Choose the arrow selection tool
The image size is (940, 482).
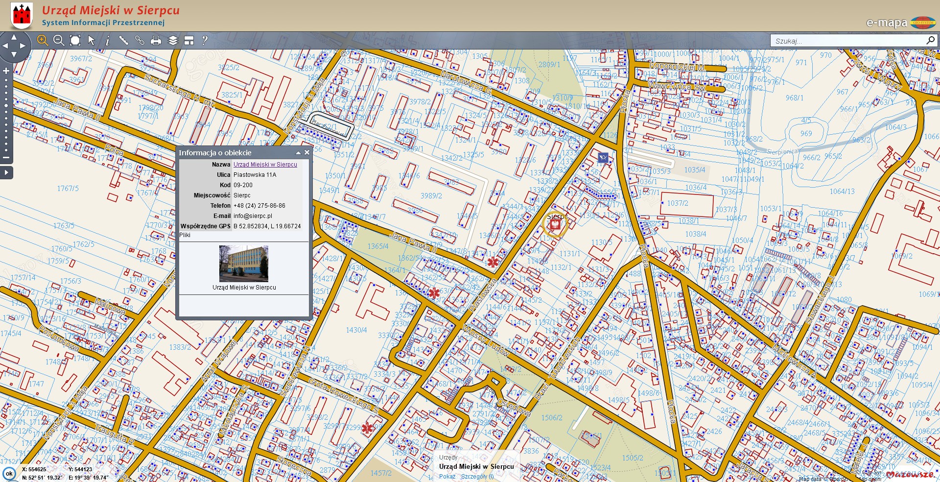click(x=92, y=41)
